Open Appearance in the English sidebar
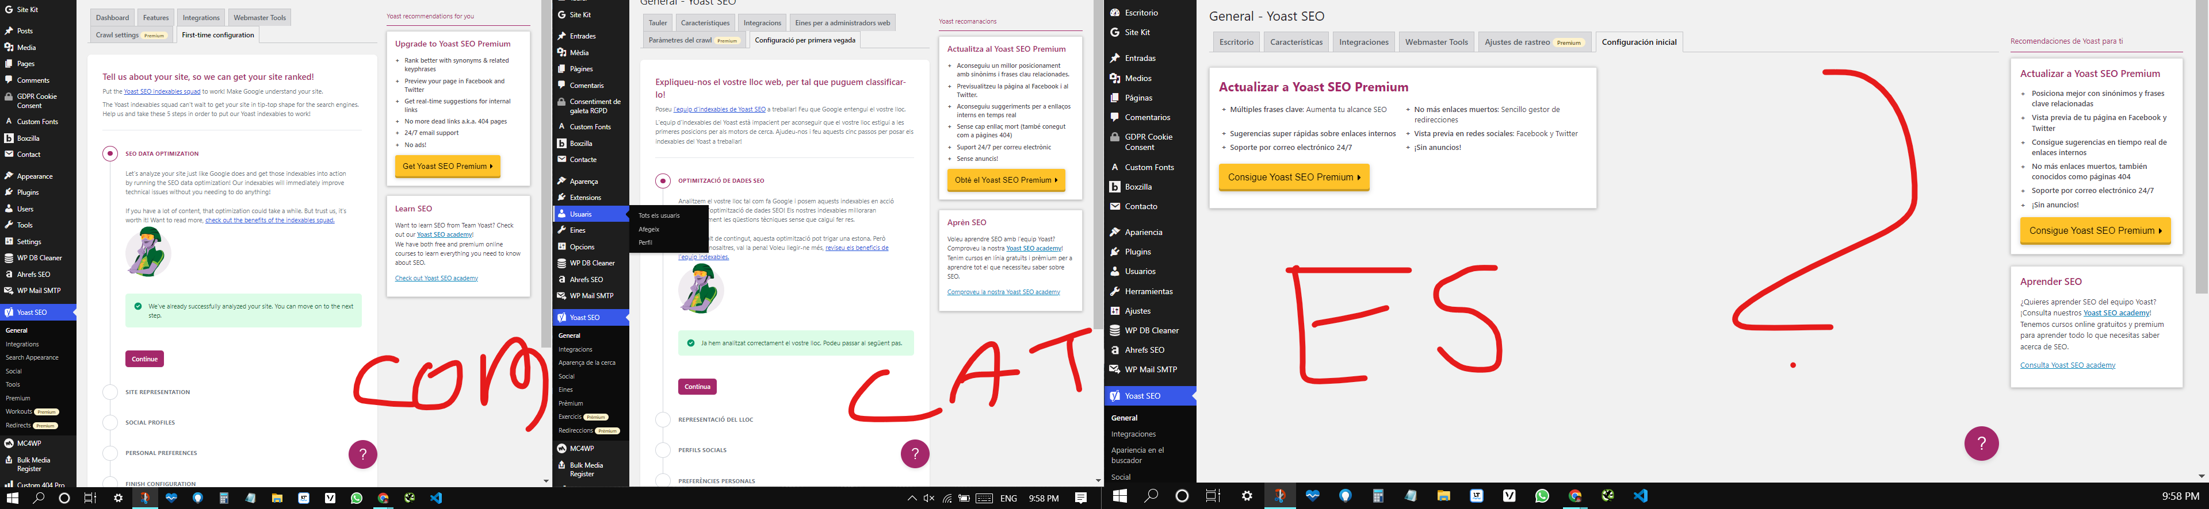The image size is (2209, 509). click(35, 176)
